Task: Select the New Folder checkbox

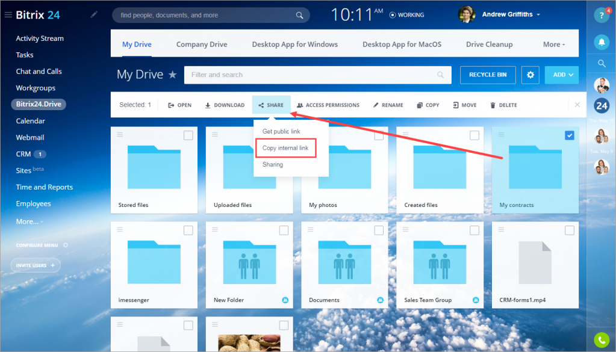Action: pyautogui.click(x=284, y=230)
